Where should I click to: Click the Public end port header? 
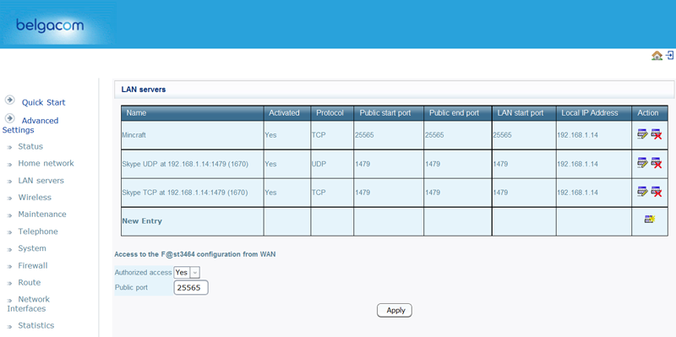click(457, 113)
